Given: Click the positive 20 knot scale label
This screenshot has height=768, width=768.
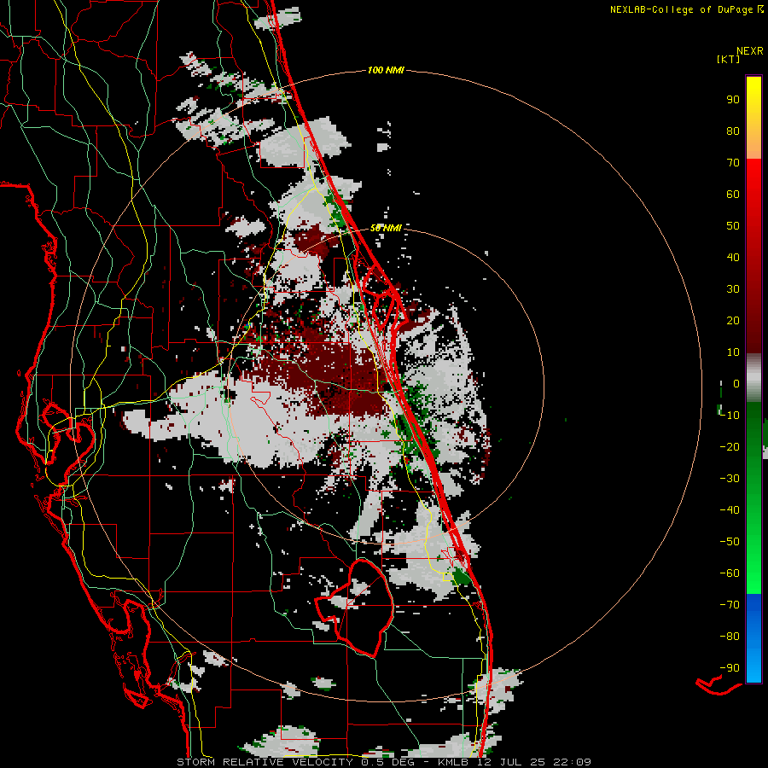Looking at the screenshot, I should [x=733, y=321].
